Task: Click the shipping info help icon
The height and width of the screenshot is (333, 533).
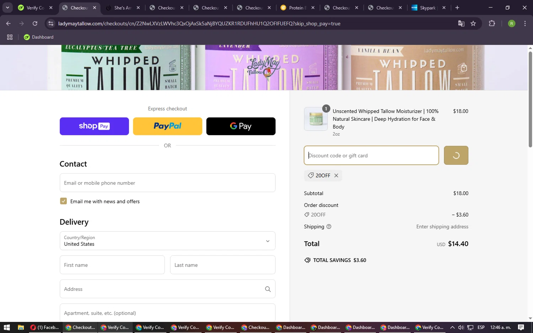Action: coord(329,226)
